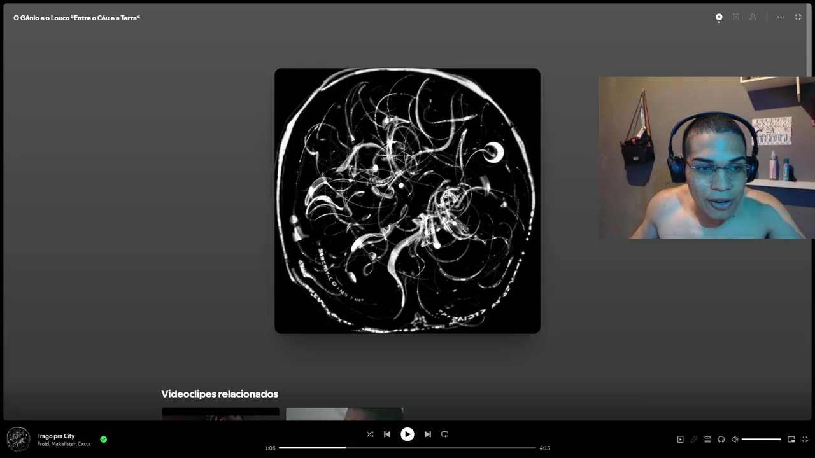Remove Trago pra City from liked songs via green checkmark
This screenshot has height=458, width=815.
tap(104, 439)
